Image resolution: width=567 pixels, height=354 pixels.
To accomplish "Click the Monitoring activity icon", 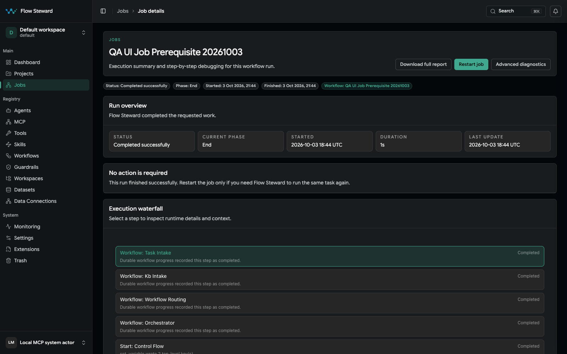I will (9, 227).
